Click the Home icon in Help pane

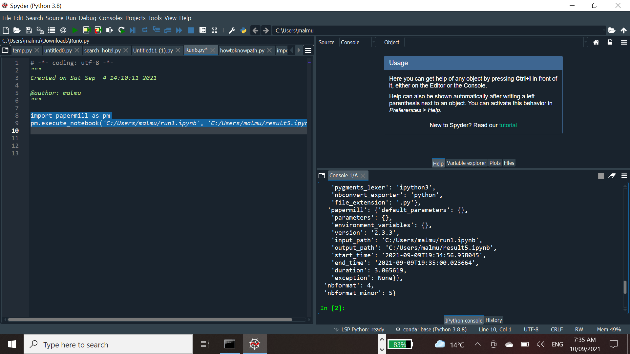(596, 42)
